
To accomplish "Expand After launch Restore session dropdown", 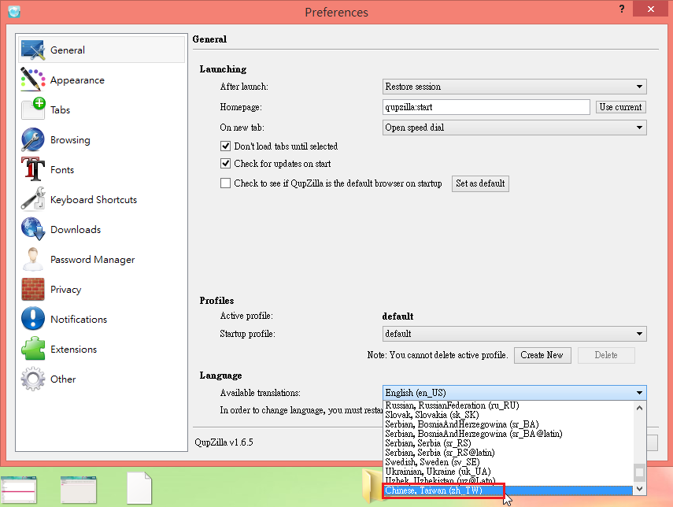I will [514, 87].
